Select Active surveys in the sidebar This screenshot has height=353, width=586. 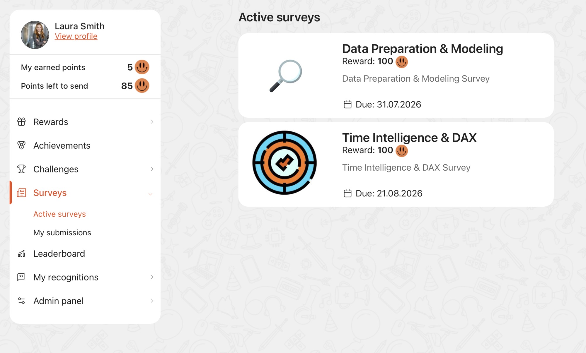tap(59, 214)
